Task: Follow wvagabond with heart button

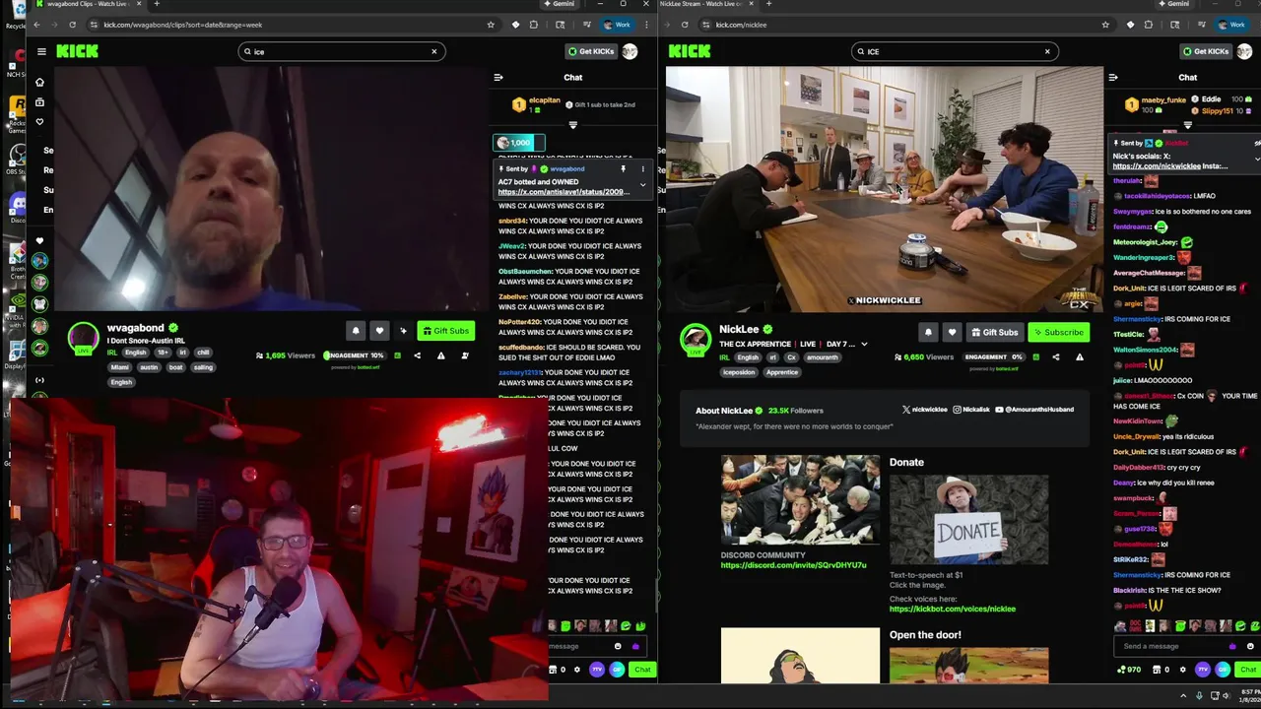Action: [x=379, y=331]
